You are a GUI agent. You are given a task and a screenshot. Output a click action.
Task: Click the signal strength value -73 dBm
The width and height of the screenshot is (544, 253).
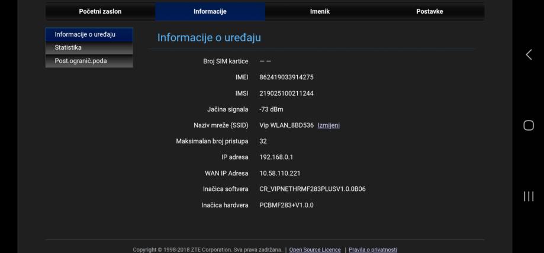click(271, 109)
